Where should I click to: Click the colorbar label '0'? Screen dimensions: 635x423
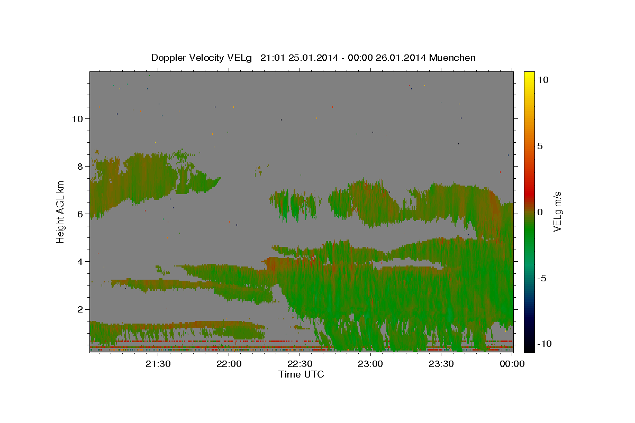(x=540, y=212)
